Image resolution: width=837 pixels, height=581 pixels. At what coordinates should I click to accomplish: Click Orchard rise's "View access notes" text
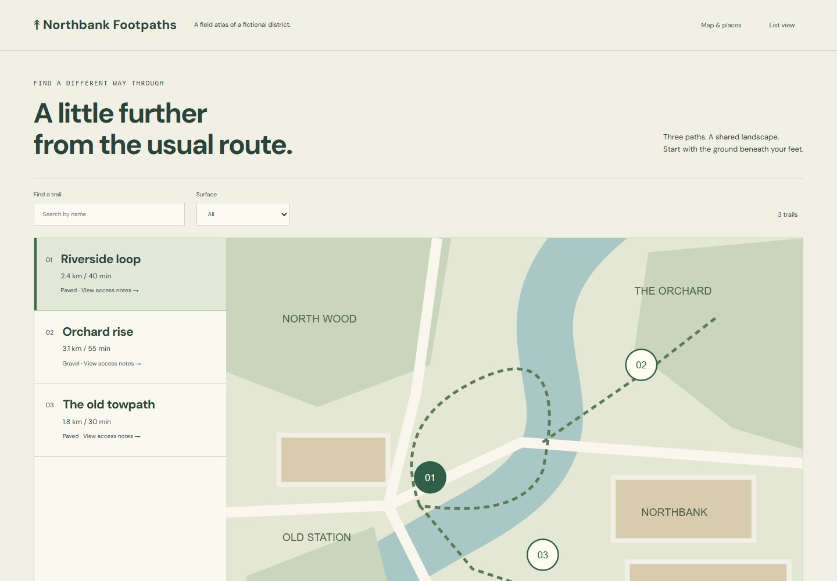pyautogui.click(x=112, y=364)
